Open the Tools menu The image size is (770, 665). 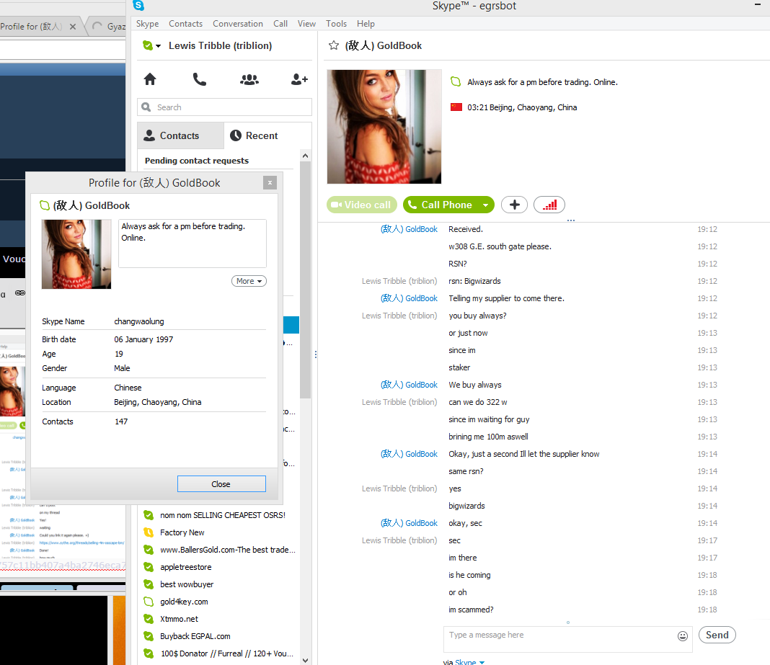[x=337, y=24]
